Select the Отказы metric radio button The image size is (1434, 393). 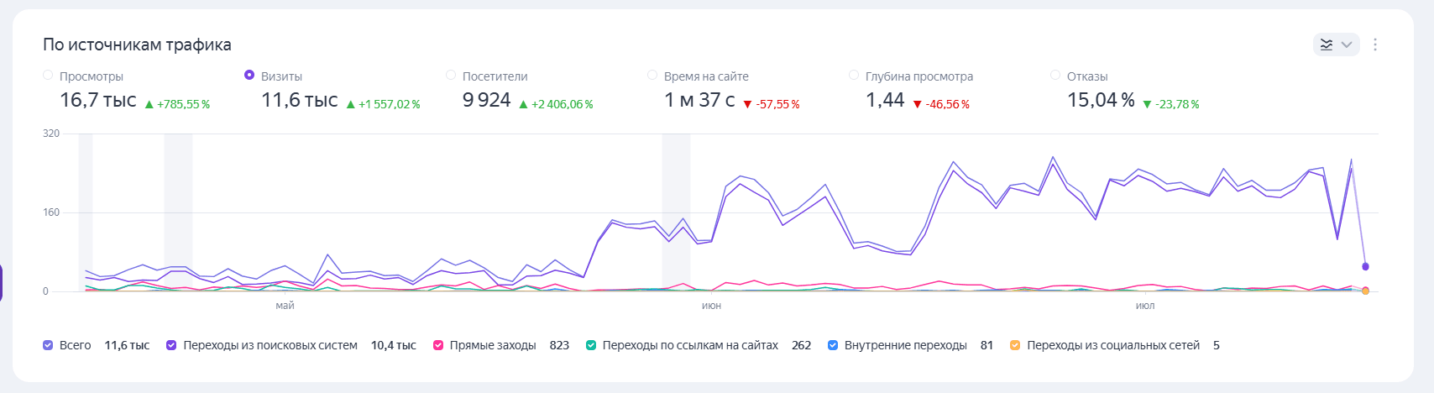1055,76
